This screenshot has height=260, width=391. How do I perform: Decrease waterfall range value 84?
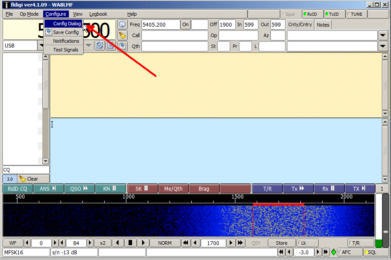pos(62,243)
